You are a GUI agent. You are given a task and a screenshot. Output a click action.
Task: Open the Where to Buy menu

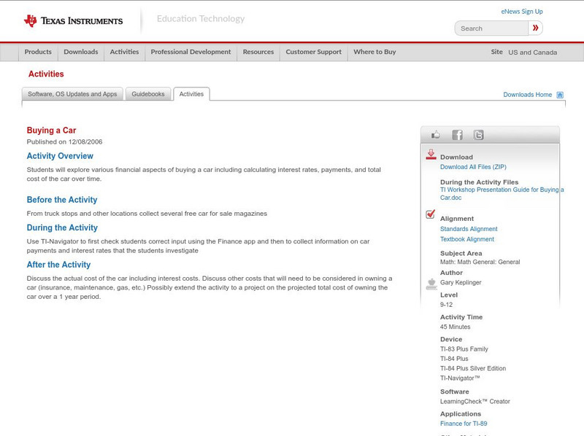point(374,52)
